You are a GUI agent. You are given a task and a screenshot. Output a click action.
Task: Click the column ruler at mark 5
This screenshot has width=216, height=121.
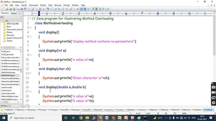pyautogui.click(x=110, y=13)
